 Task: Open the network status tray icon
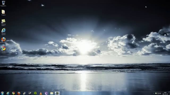pyautogui.click(x=158, y=93)
